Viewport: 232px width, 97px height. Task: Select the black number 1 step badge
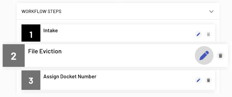click(x=31, y=33)
